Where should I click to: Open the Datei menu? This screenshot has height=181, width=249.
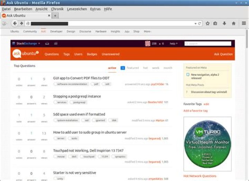[x=6, y=9]
